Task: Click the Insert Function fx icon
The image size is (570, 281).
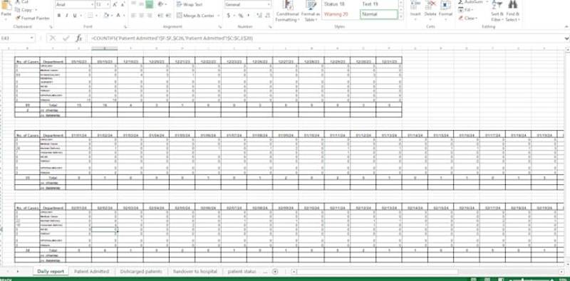Action: pos(79,38)
